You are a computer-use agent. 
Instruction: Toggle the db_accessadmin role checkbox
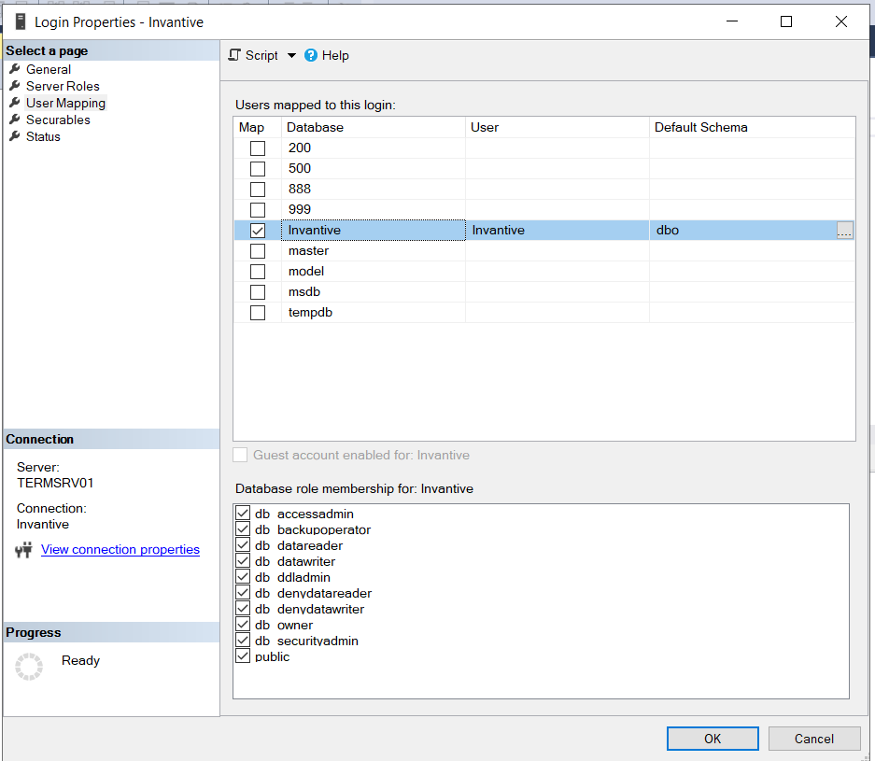243,513
